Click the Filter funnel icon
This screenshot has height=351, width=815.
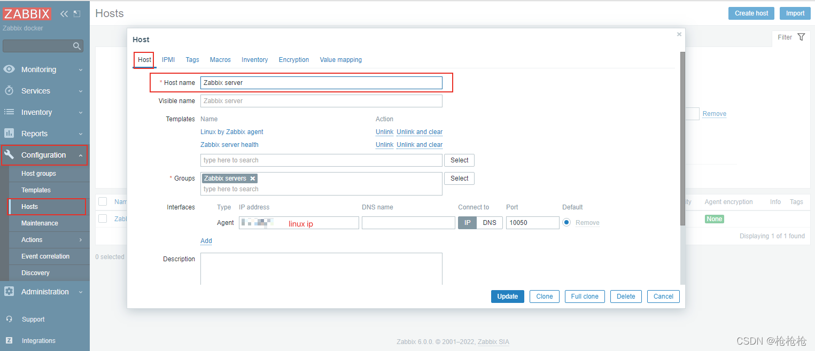tap(801, 37)
